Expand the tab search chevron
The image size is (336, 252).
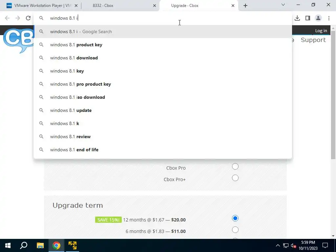point(283,5)
